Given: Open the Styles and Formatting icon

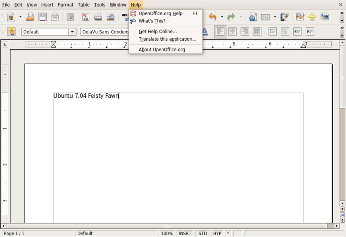Looking at the screenshot, I should coord(11,32).
